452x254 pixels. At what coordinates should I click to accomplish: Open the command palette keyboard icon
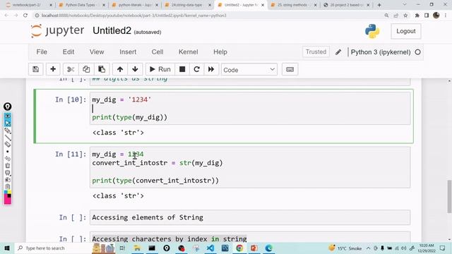pos(290,69)
